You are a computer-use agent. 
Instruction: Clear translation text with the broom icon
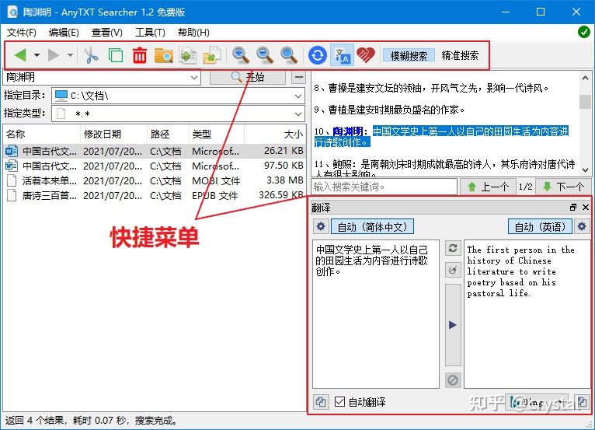(453, 270)
